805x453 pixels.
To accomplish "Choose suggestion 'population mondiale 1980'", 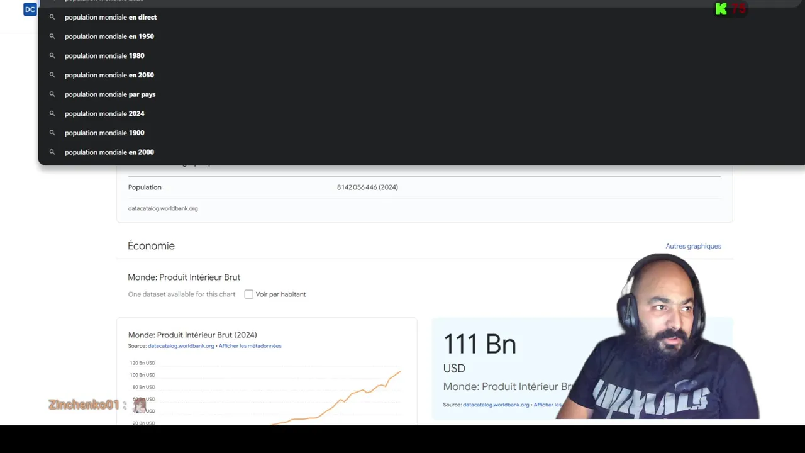I will pos(421,55).
